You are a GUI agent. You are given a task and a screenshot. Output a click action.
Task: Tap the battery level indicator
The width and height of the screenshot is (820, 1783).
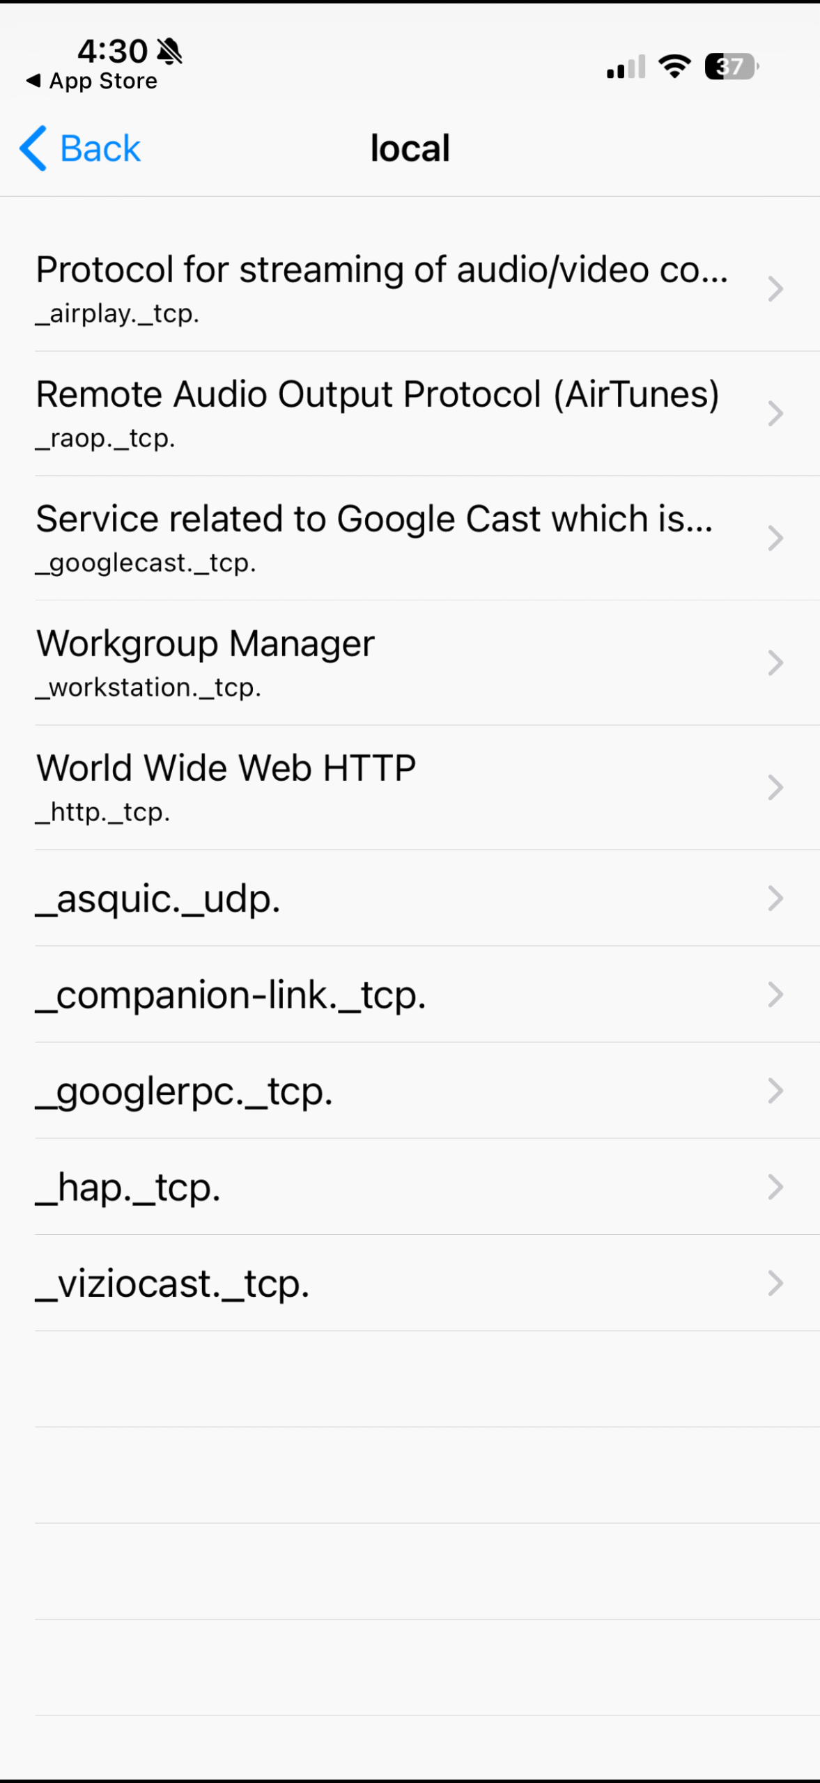(x=731, y=67)
